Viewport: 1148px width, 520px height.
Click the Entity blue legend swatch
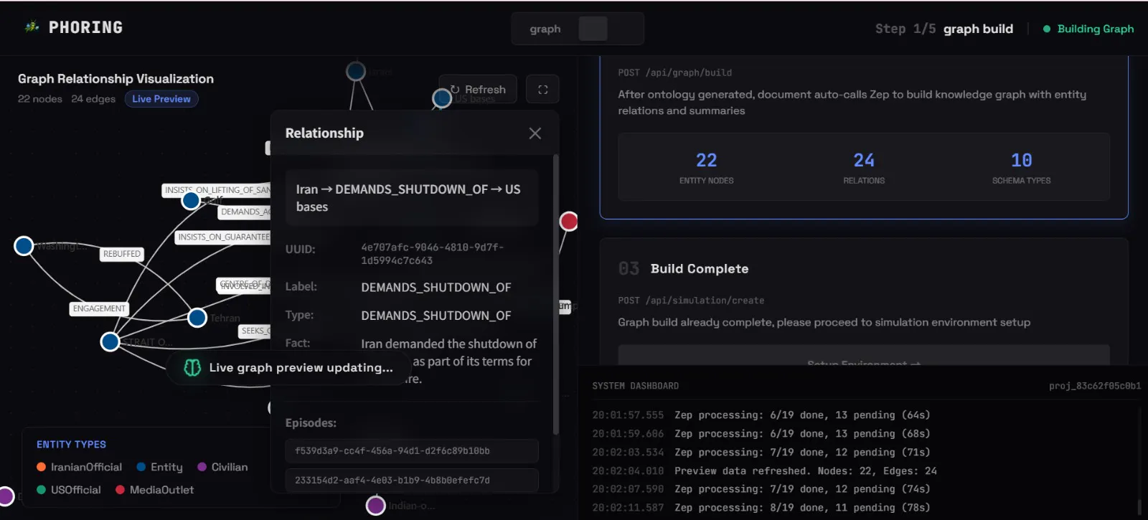pos(141,467)
